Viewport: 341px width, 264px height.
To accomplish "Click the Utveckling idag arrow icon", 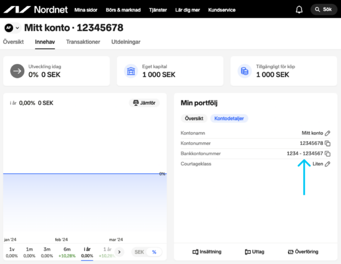I will [x=17, y=71].
